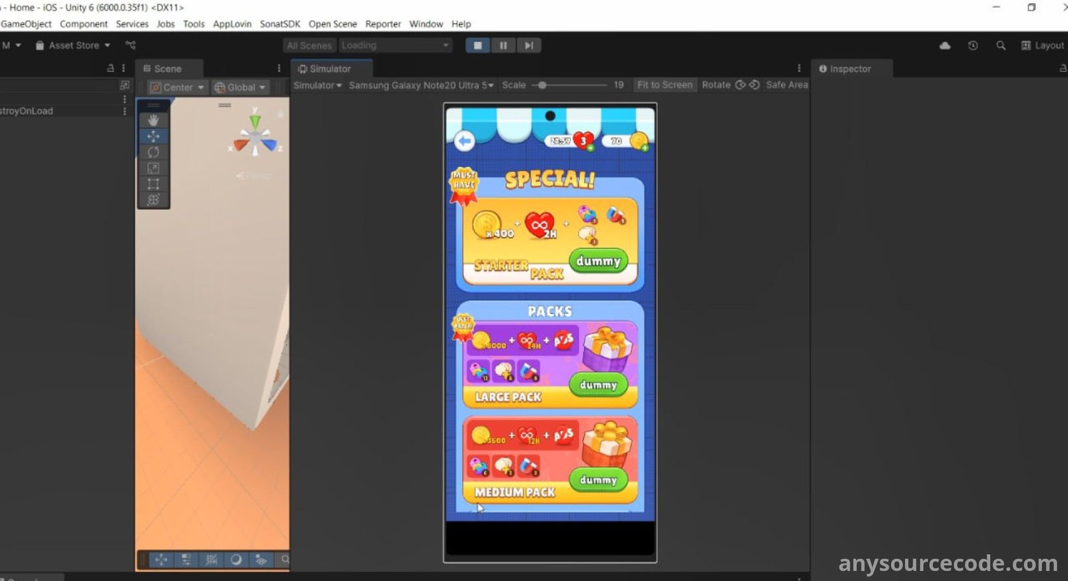1068x581 pixels.
Task: Select the Scale tool in Scene toolbar
Action: [153, 168]
